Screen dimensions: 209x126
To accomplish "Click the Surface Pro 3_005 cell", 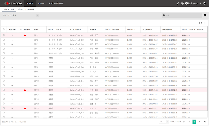I will coord(76,53).
